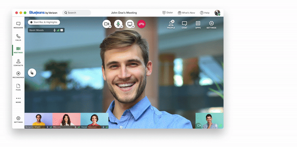This screenshot has width=297, height=147.
Task: Click the red leave meeting button
Action: click(x=141, y=24)
